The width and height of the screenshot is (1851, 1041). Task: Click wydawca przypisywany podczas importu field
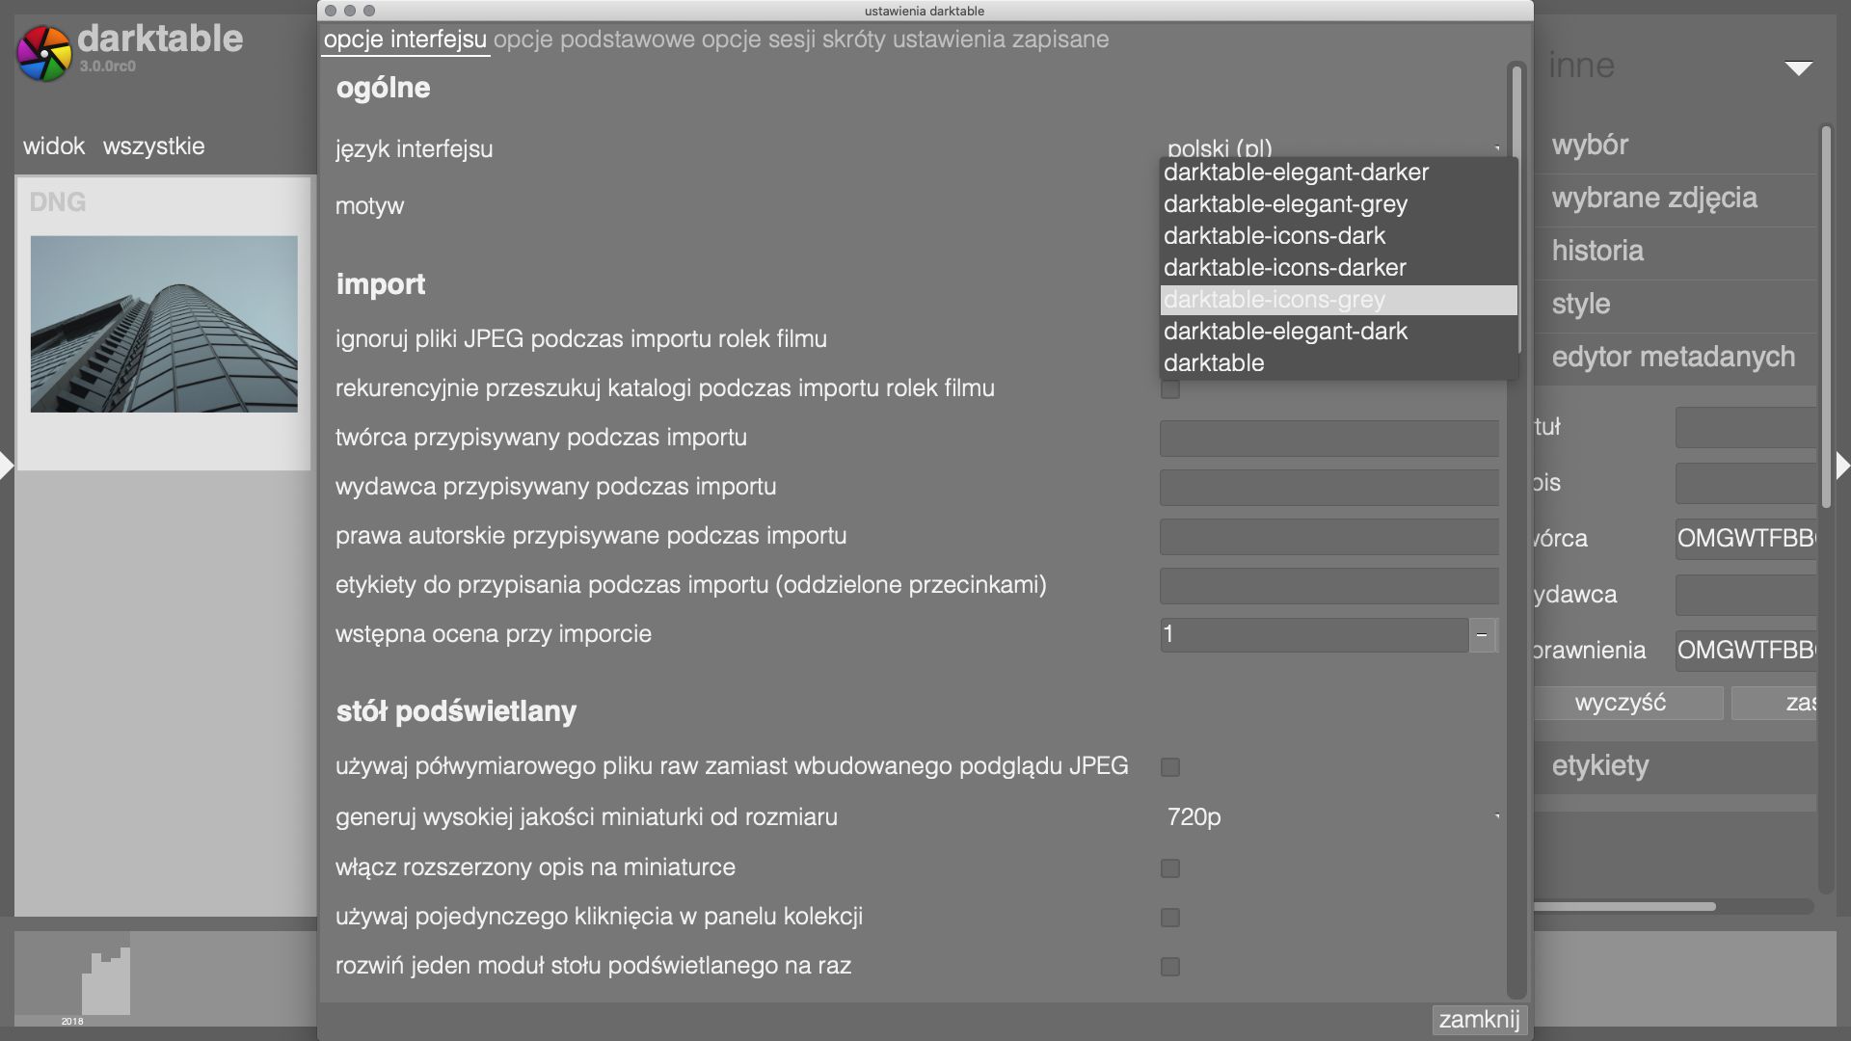pos(1329,488)
